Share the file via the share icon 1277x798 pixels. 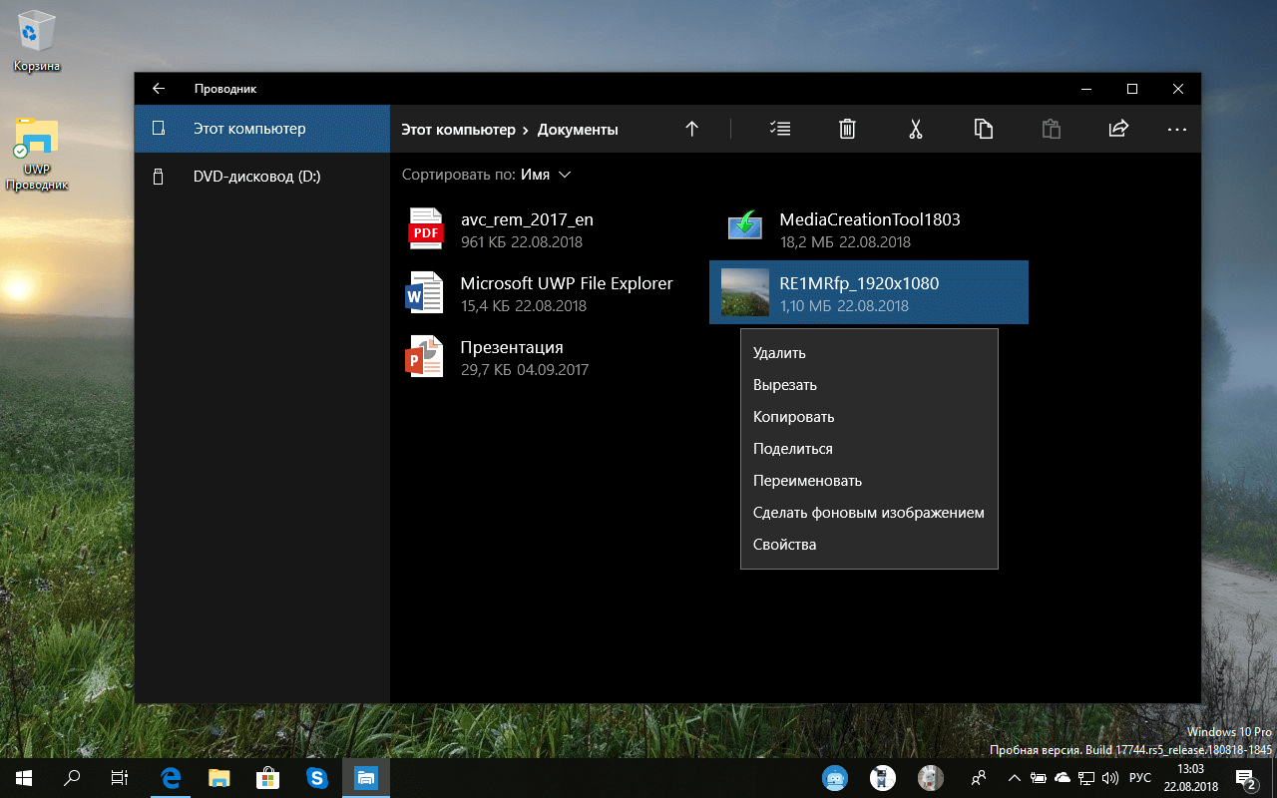click(x=1117, y=129)
